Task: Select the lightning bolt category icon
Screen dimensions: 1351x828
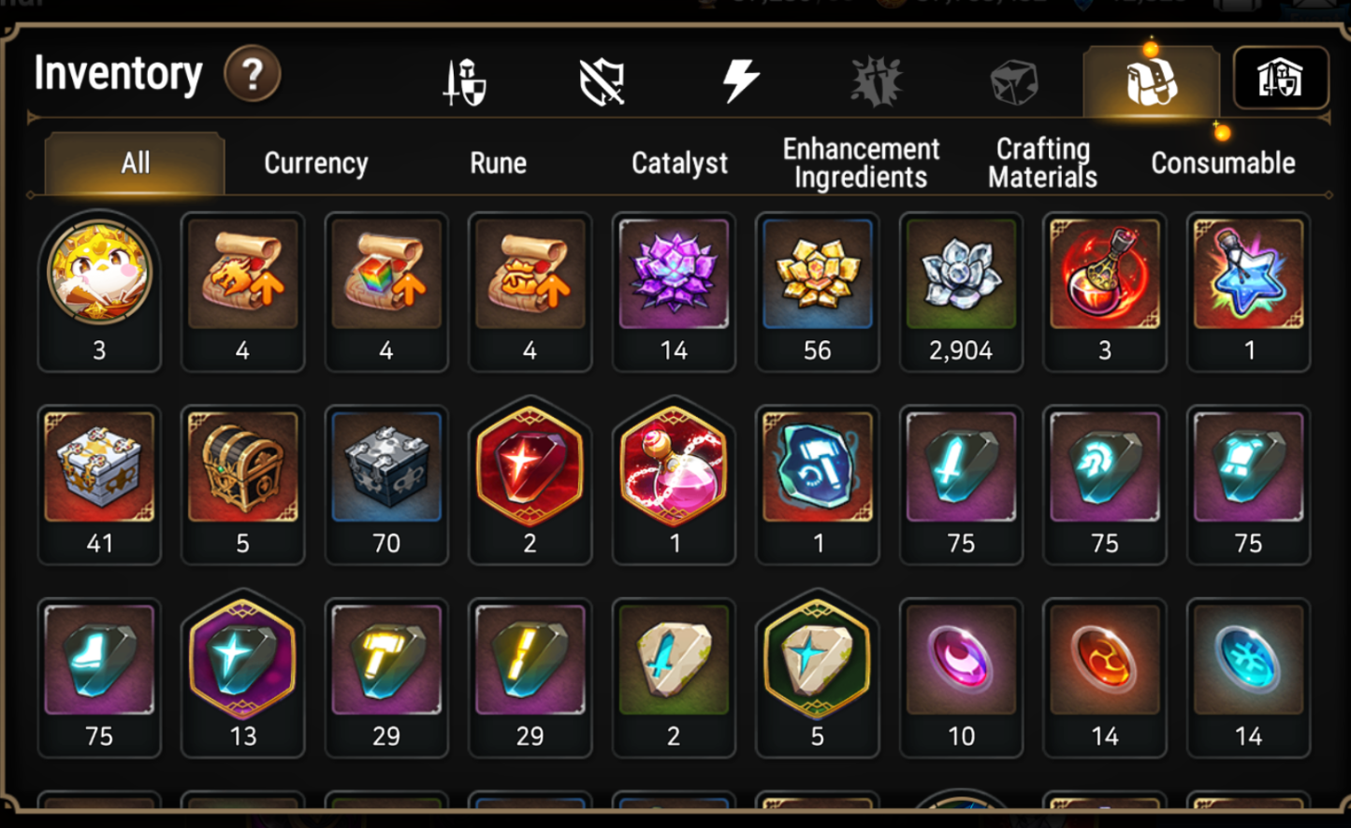Action: point(740,80)
